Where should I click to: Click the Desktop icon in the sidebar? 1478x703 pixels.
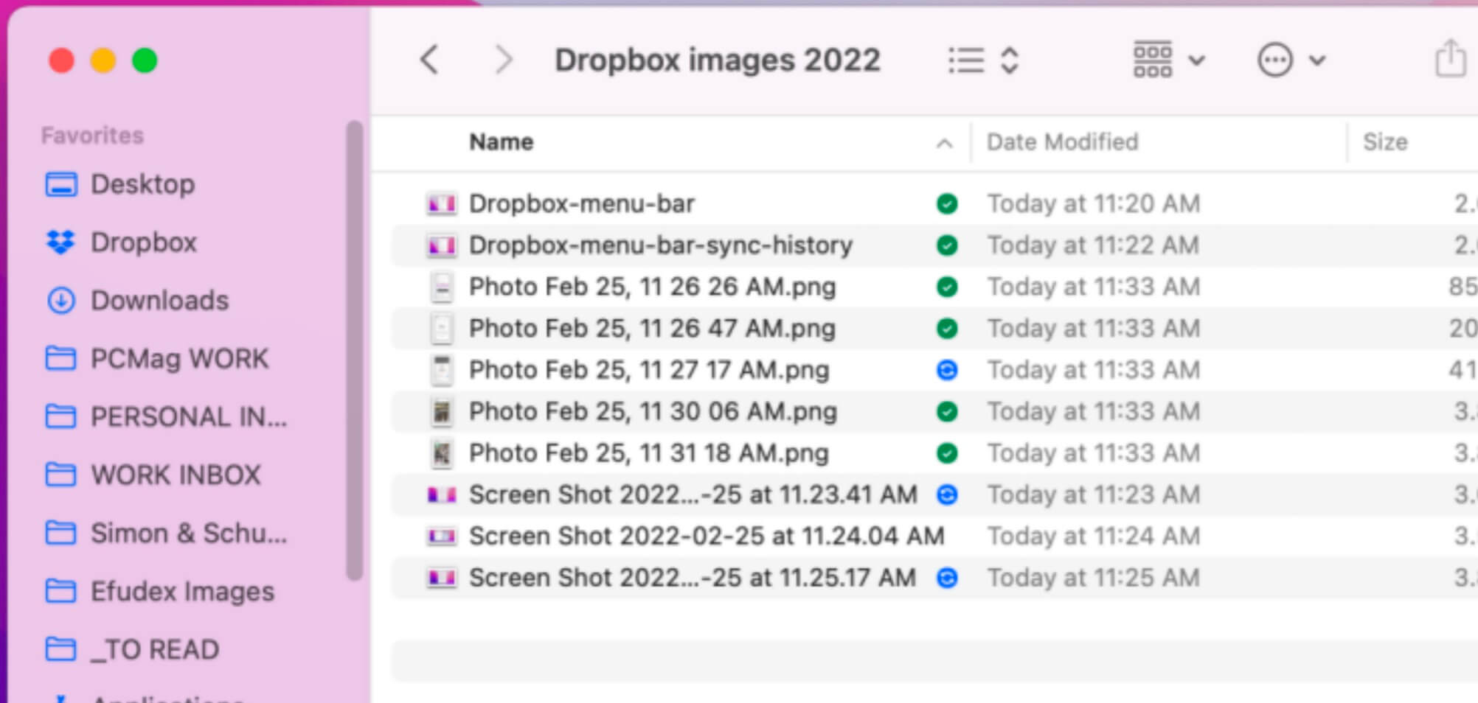(x=60, y=184)
